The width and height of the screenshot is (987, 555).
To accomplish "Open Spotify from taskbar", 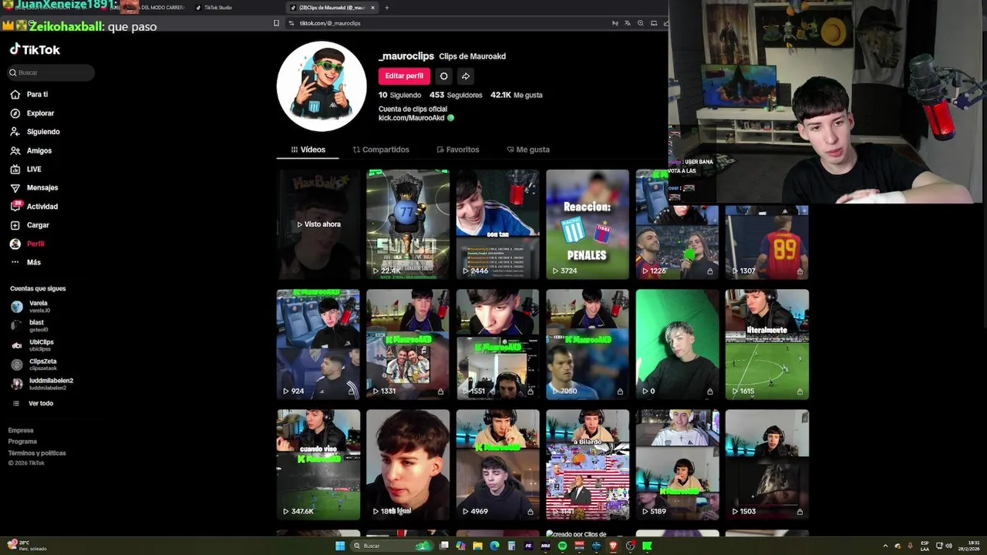I will [562, 546].
